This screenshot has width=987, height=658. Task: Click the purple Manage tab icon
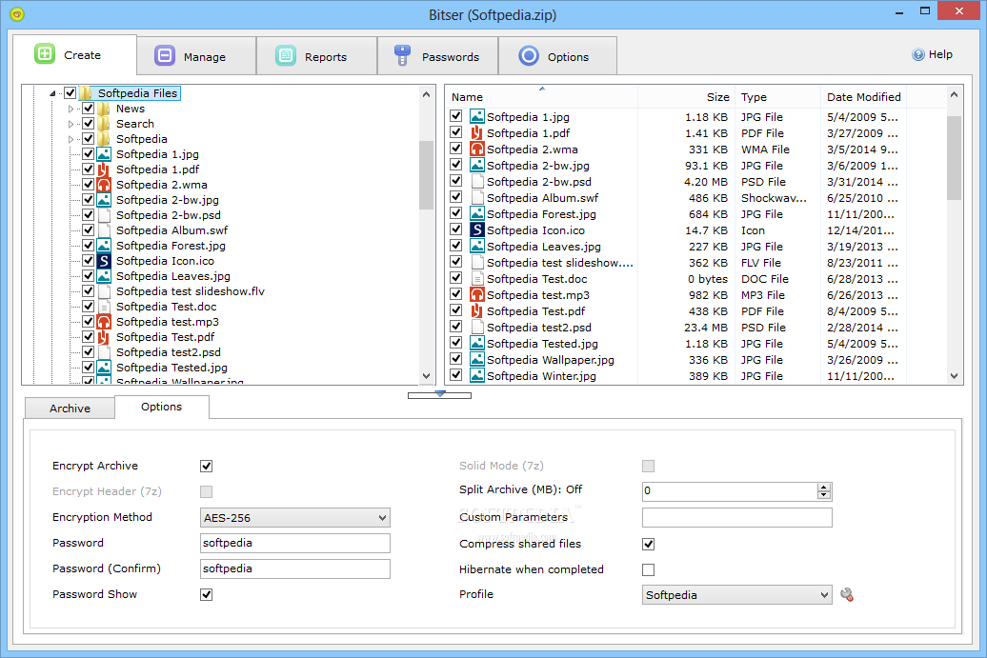165,56
